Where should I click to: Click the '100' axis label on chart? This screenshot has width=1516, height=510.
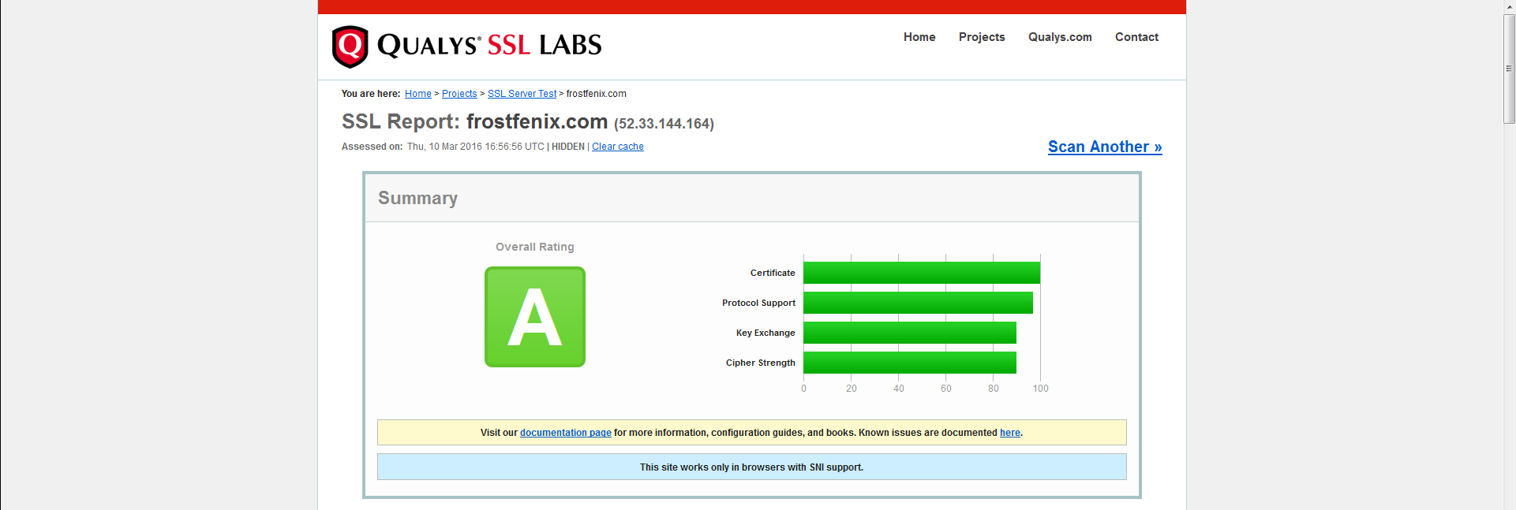tap(1041, 389)
